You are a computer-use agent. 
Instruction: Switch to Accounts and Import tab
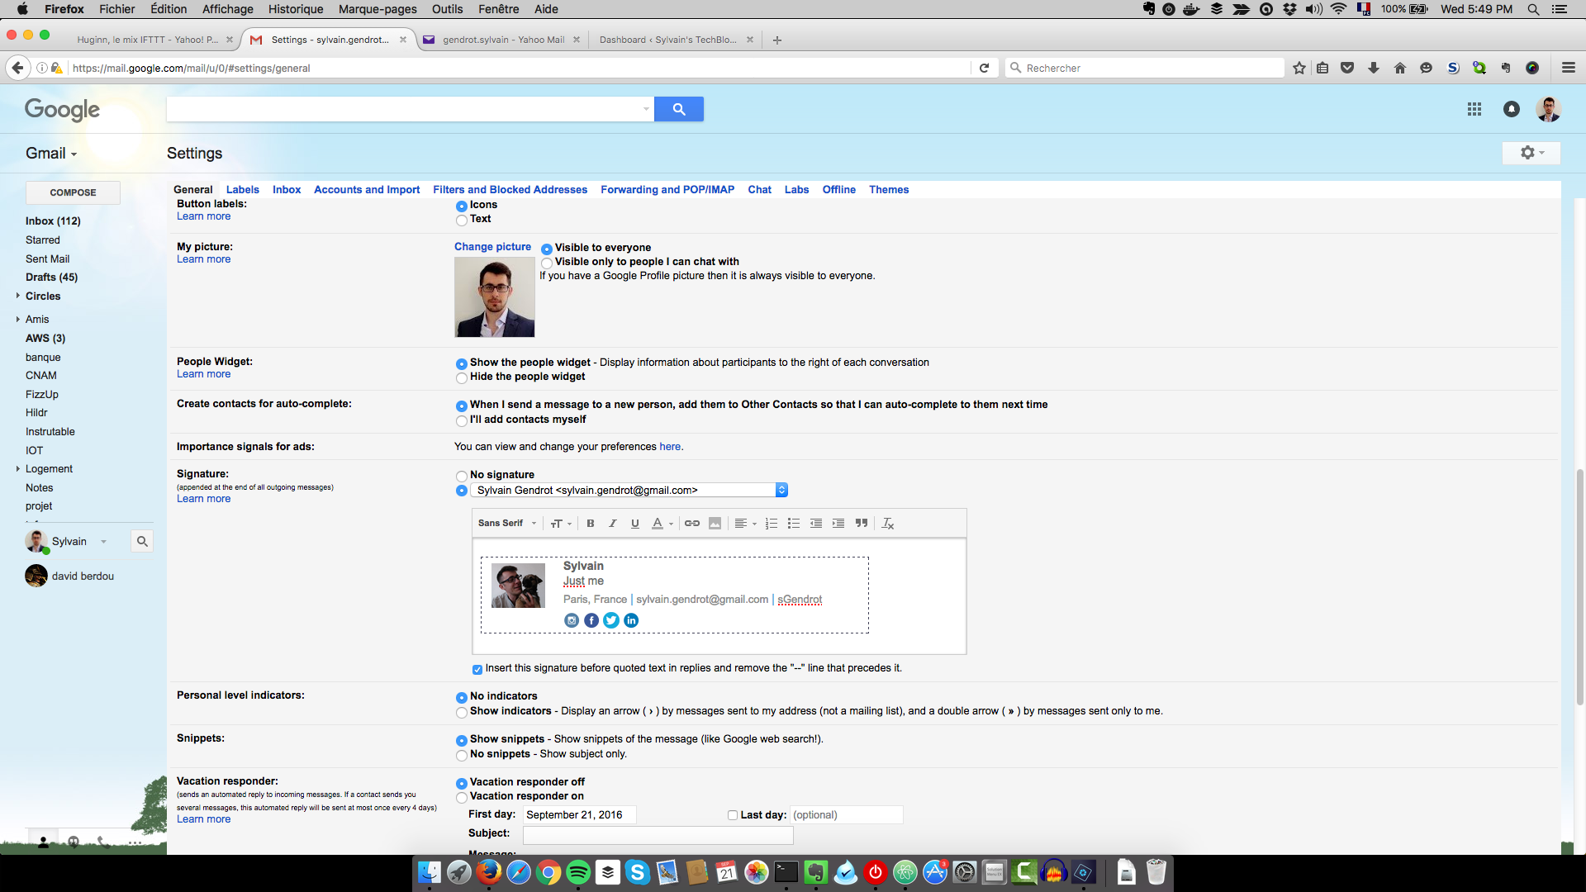[367, 190]
